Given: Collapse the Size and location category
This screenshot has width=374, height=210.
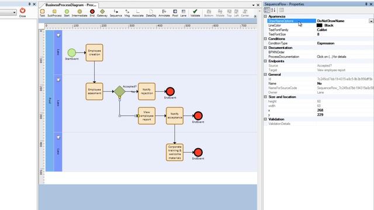Looking at the screenshot, I should [x=265, y=97].
